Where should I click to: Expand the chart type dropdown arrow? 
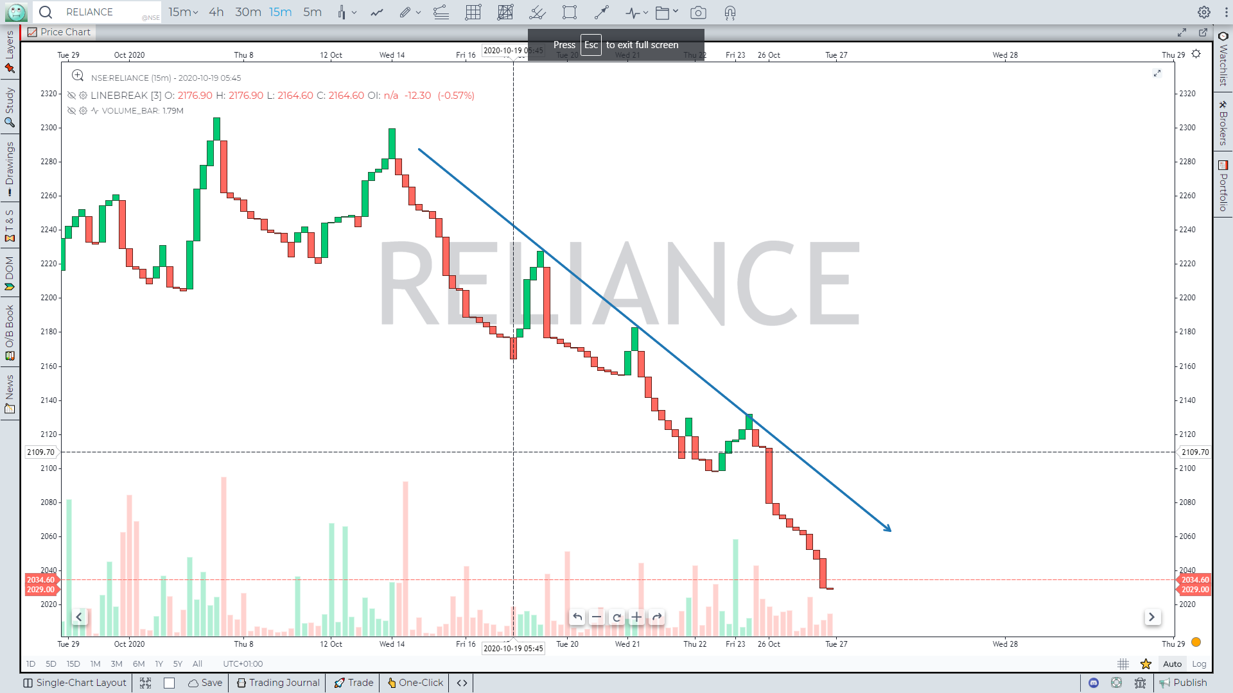pyautogui.click(x=354, y=12)
